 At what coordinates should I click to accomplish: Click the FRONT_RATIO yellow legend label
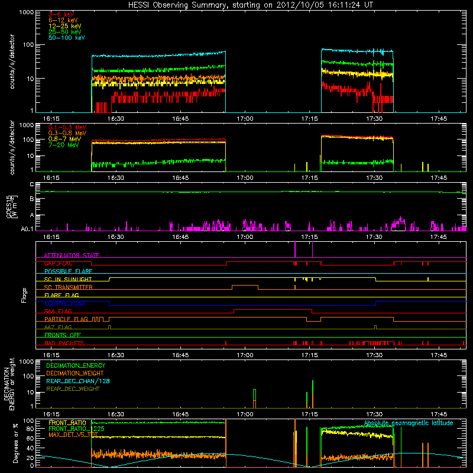[67, 423]
